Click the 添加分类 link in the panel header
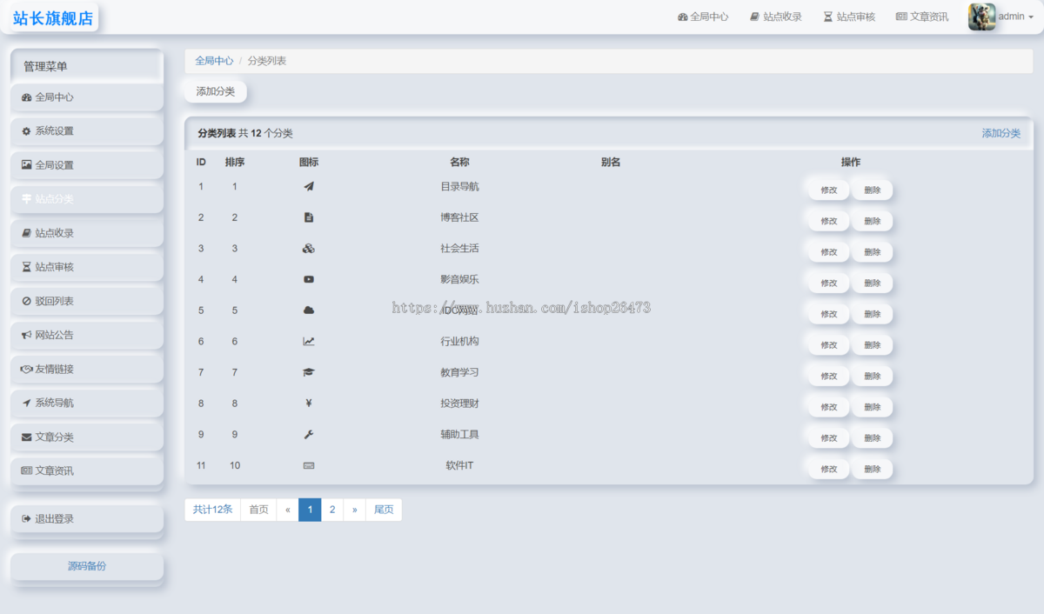 click(1001, 133)
